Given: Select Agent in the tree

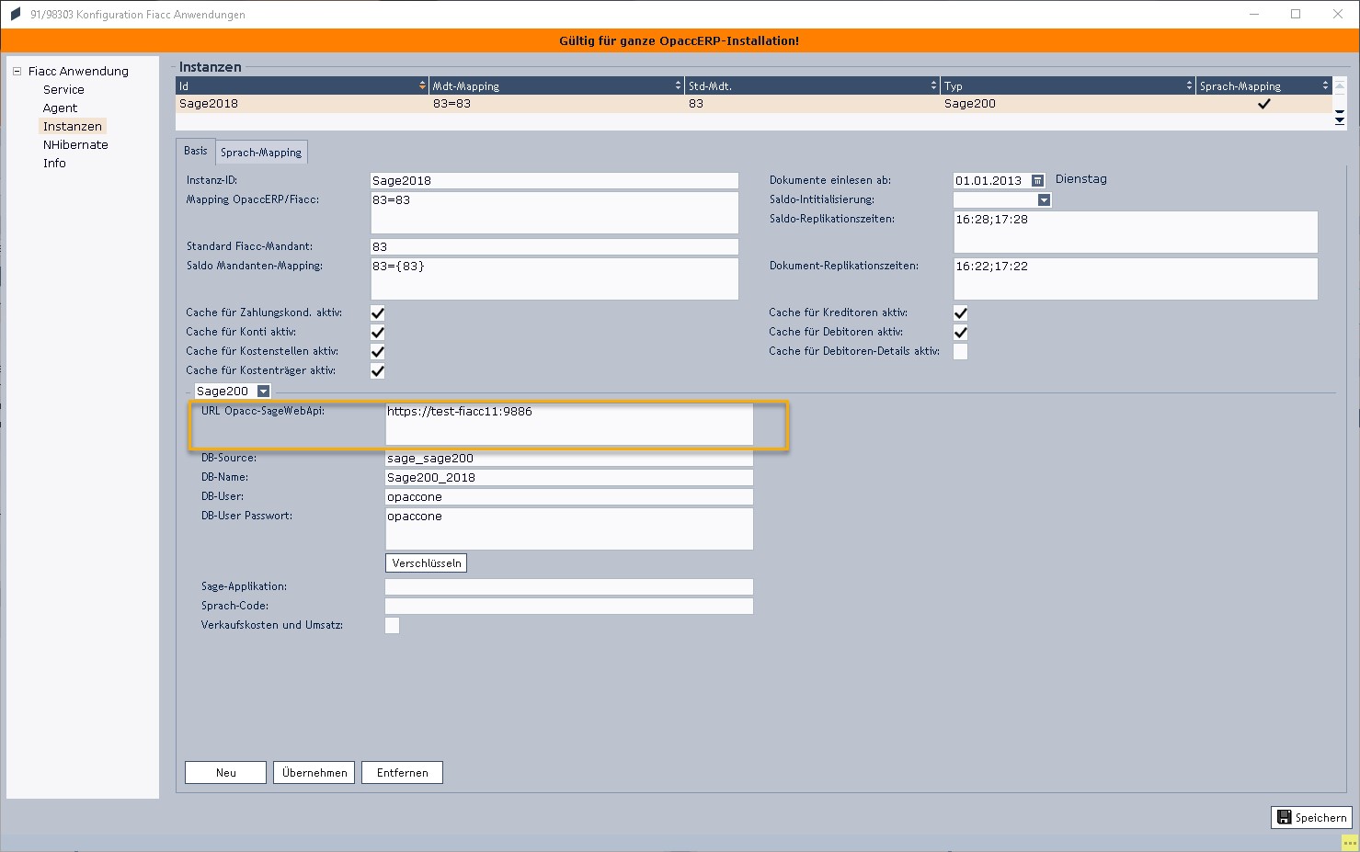Looking at the screenshot, I should [x=60, y=108].
